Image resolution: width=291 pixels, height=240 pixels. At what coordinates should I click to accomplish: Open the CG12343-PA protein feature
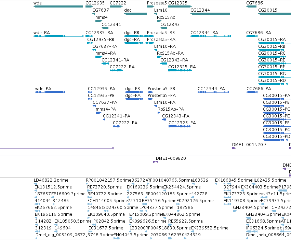pyautogui.click(x=164, y=120)
